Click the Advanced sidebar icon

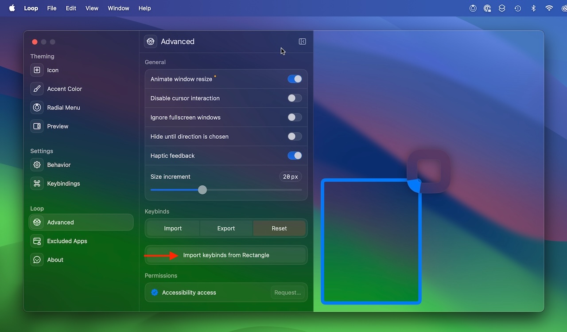pos(37,223)
